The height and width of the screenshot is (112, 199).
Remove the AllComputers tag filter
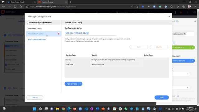tap(185, 34)
